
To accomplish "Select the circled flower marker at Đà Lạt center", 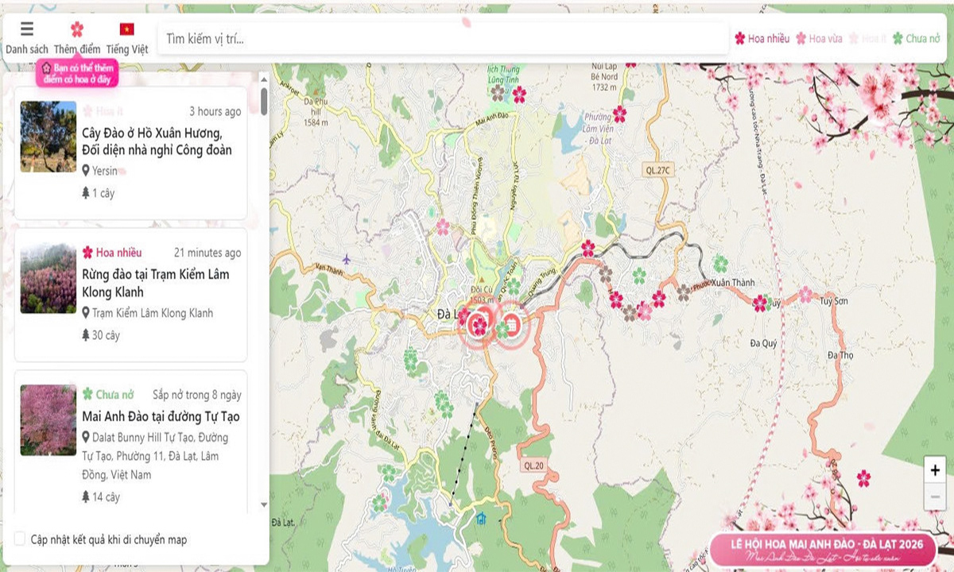I will tap(478, 325).
